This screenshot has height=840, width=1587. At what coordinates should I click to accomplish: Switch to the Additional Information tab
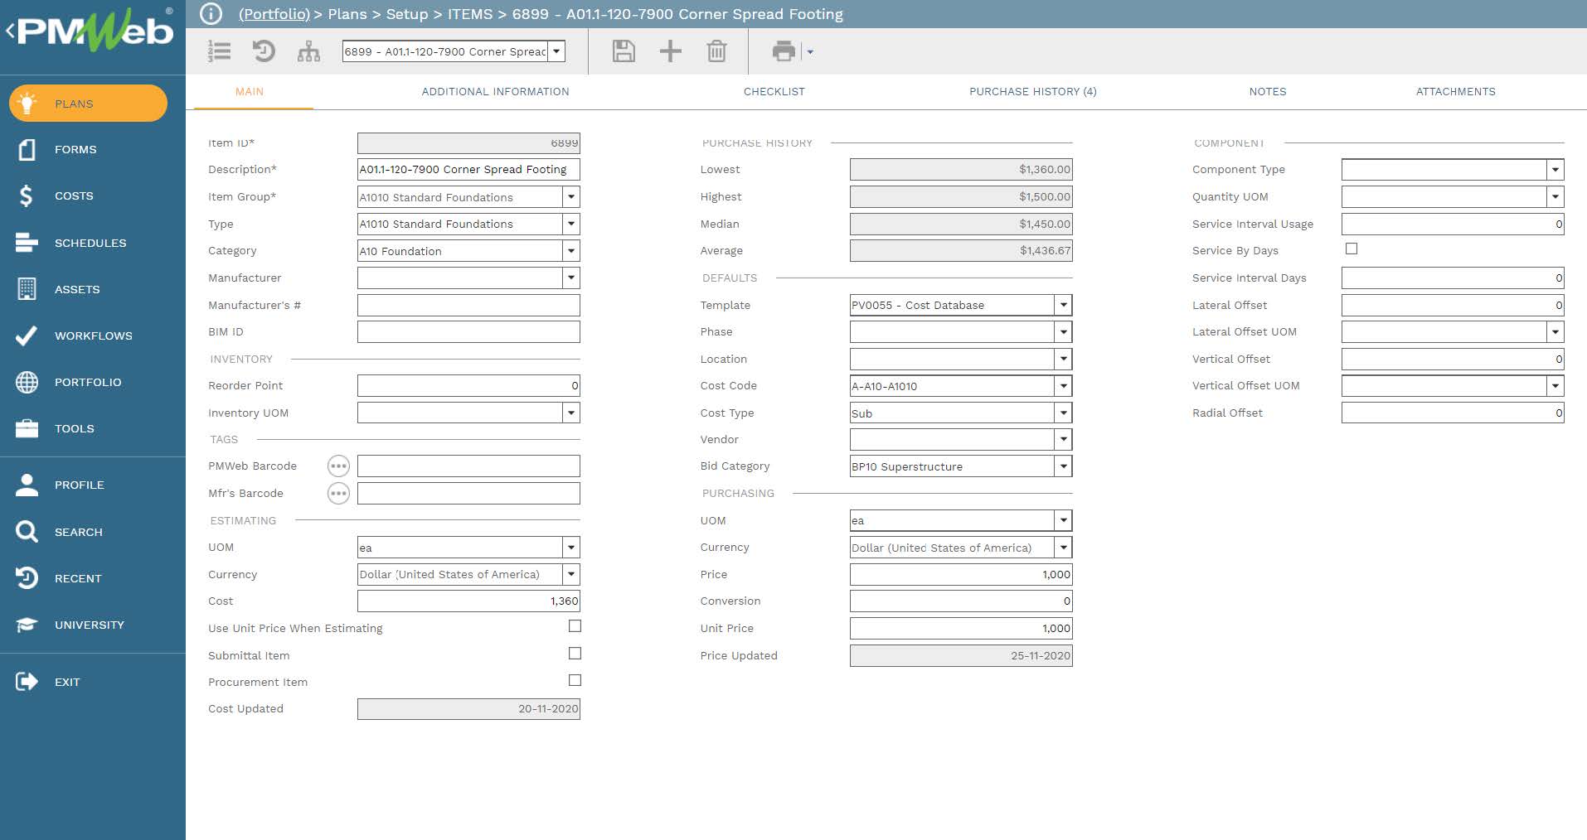[495, 92]
